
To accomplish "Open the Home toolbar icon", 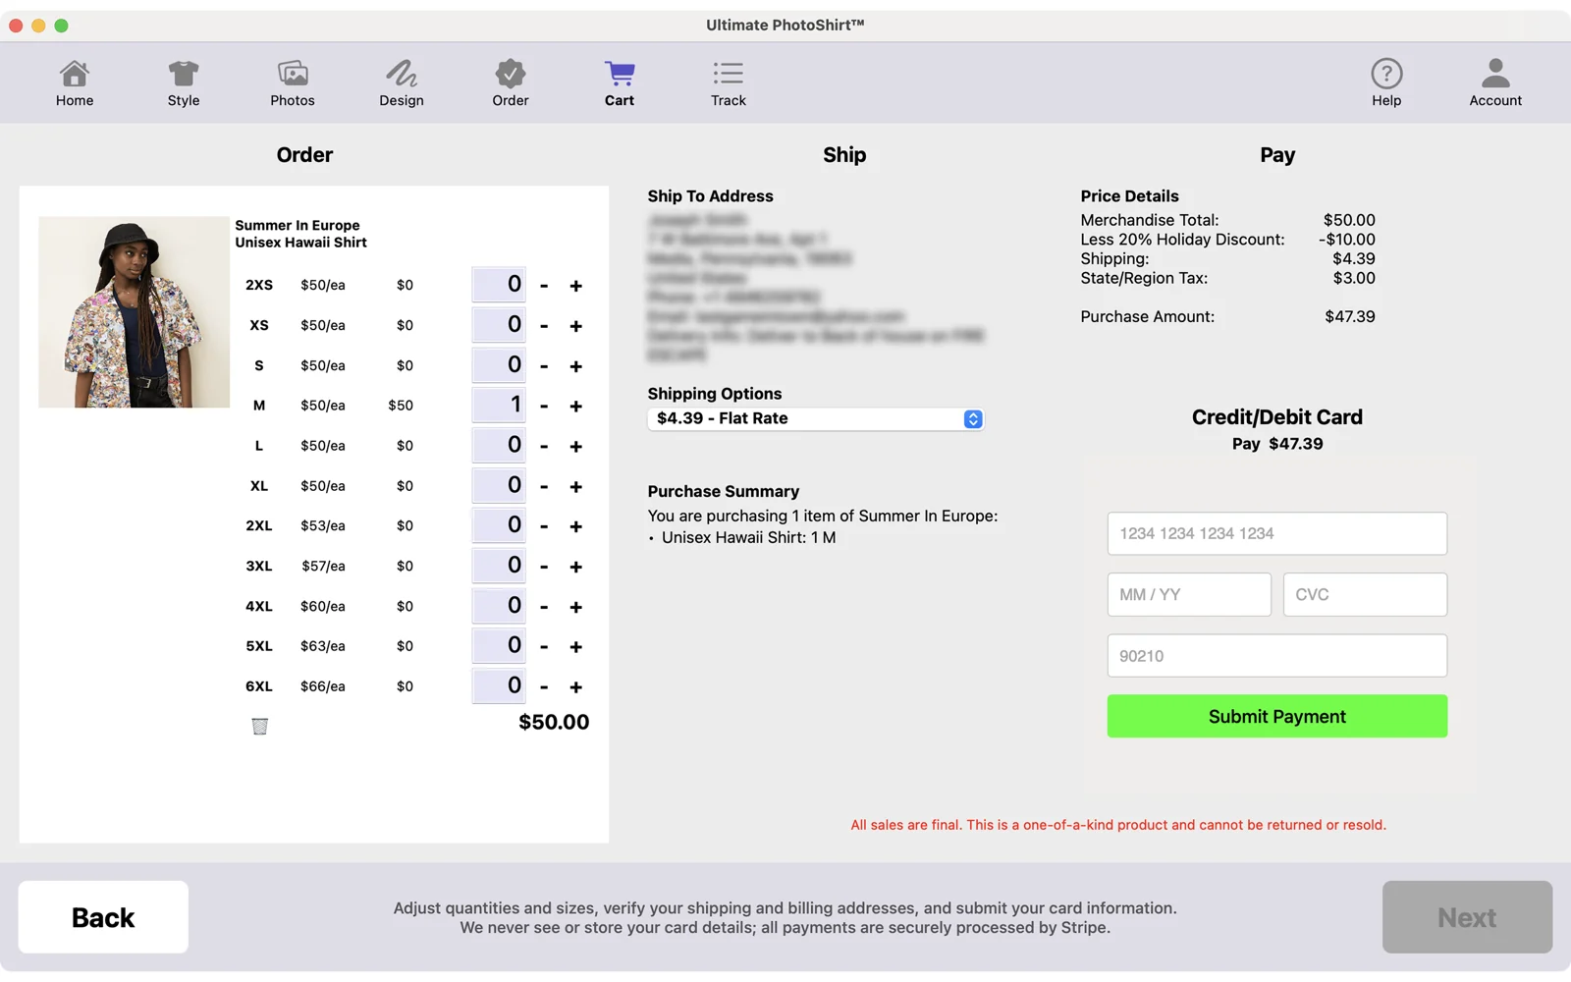I will [75, 83].
